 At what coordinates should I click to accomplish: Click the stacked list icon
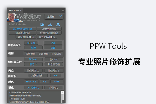[x=58, y=25]
